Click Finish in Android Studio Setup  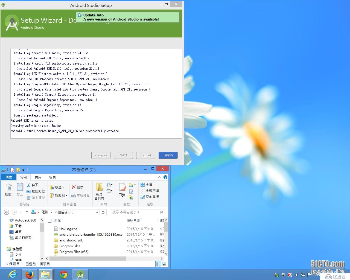point(168,155)
